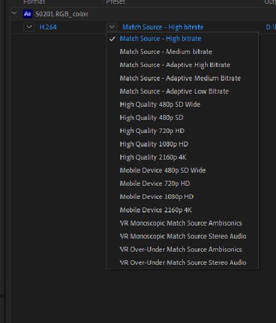Pick Mobile Device 720p HD
Image resolution: width=276 pixels, height=323 pixels.
(182, 184)
